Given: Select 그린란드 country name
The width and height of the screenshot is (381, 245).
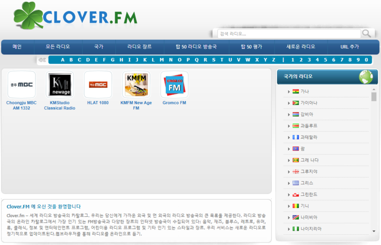Looking at the screenshot, I should pos(309,194).
